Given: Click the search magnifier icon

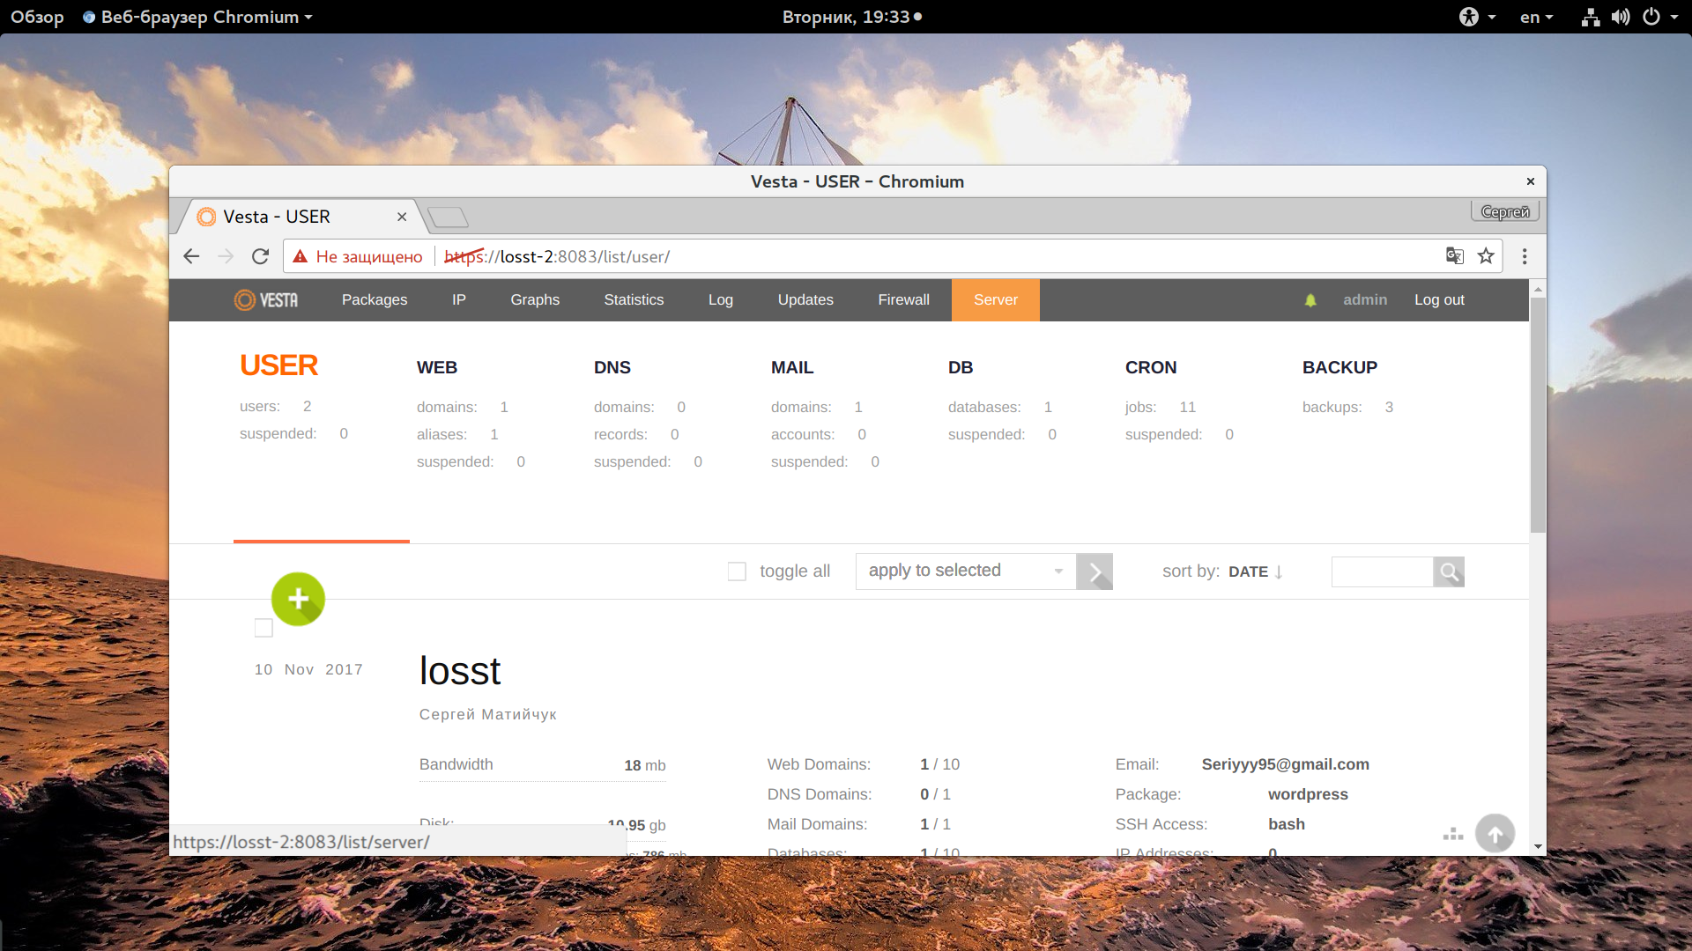Looking at the screenshot, I should (x=1448, y=572).
